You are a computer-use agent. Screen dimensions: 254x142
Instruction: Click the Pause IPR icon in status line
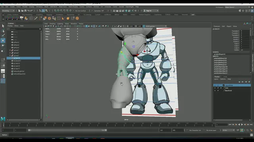pyautogui.click(x=136, y=11)
